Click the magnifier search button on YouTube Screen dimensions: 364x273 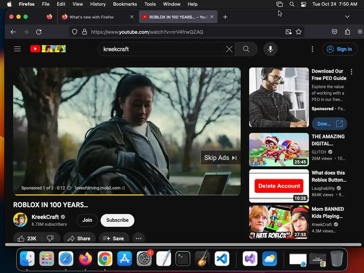(246, 49)
